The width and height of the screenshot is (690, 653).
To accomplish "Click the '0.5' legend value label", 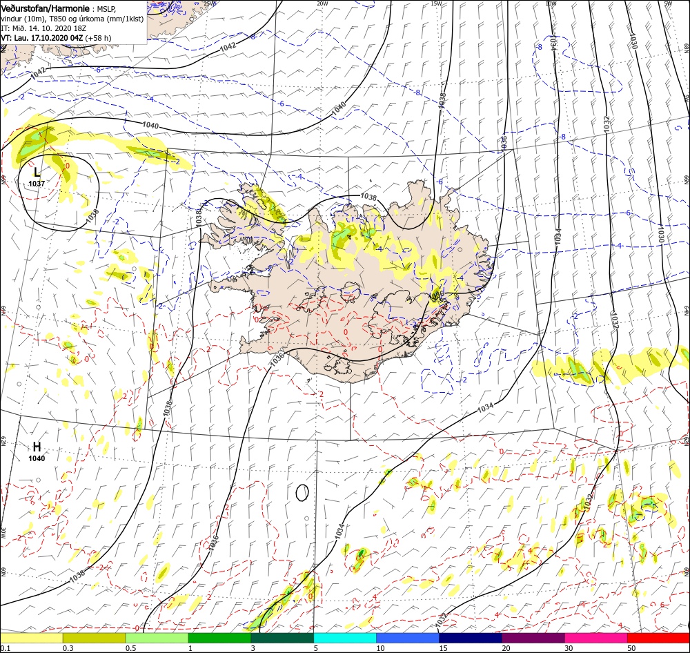I will [x=130, y=648].
